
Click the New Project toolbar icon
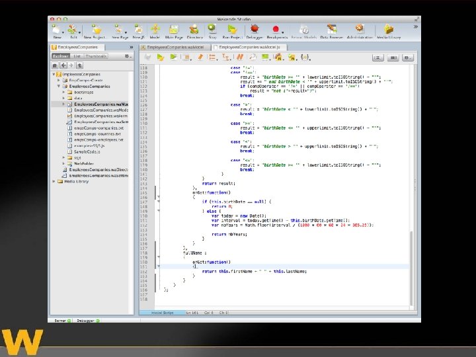(x=97, y=30)
